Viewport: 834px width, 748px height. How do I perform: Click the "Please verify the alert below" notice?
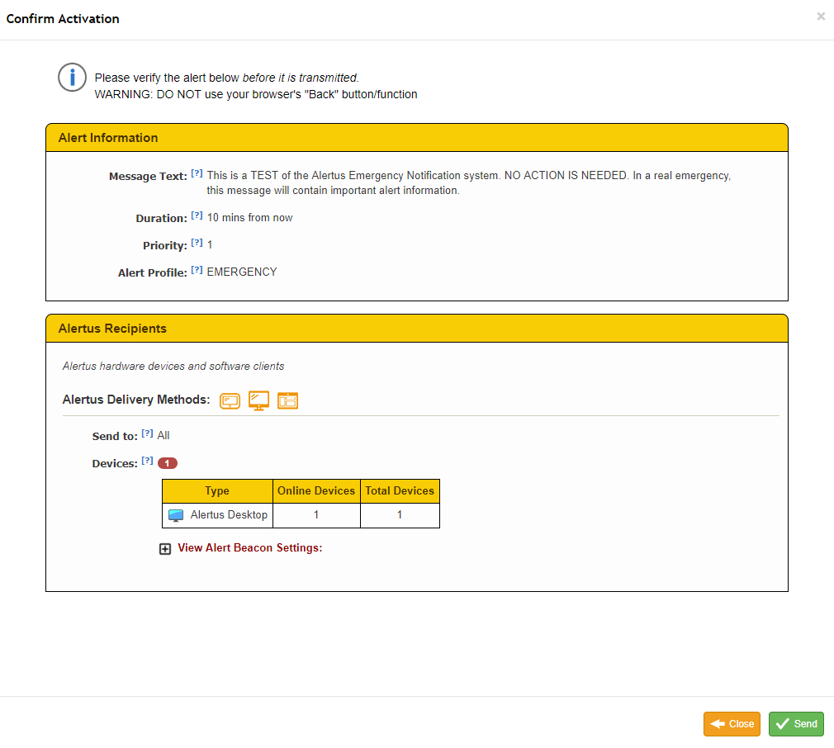(x=227, y=78)
